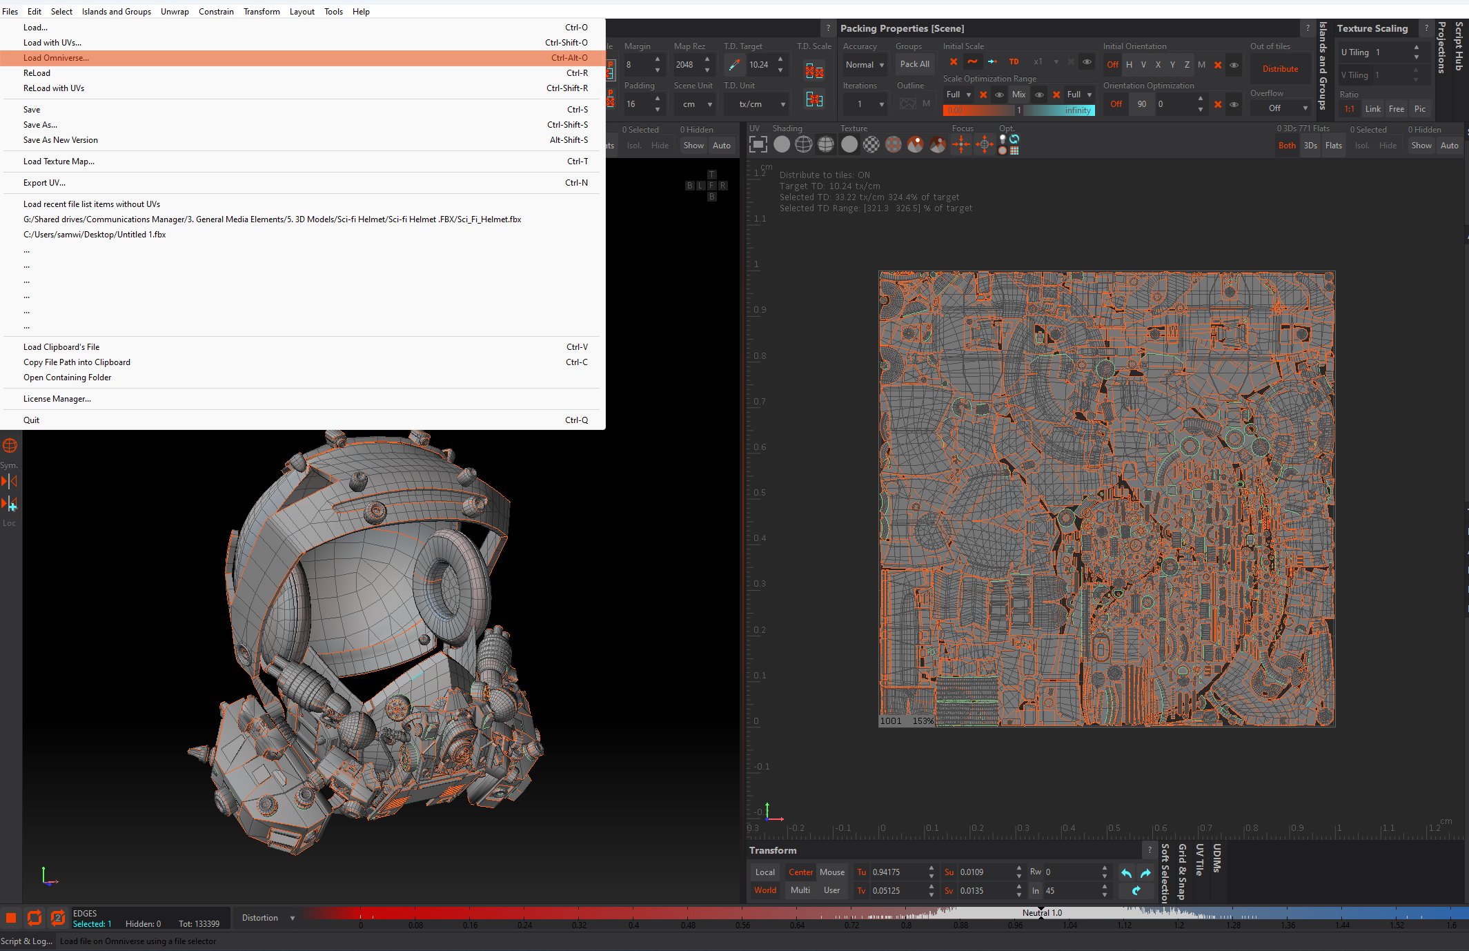Viewport: 1469px width, 951px height.
Task: Click Link ratio button
Action: click(1373, 109)
